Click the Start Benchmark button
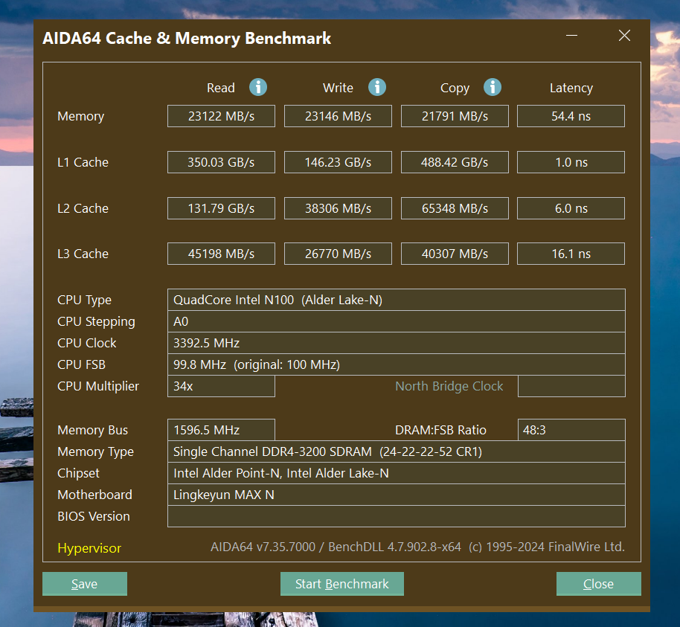The height and width of the screenshot is (627, 680). click(341, 584)
